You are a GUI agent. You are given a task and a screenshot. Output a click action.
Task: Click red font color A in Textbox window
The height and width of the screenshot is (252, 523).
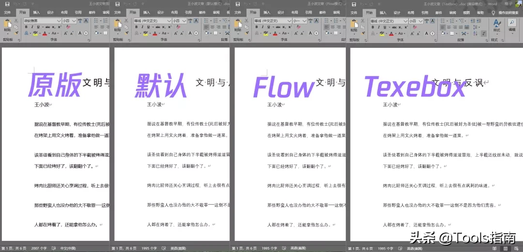tap(391, 34)
